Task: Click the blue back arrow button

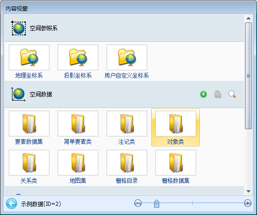Action: pos(12,204)
